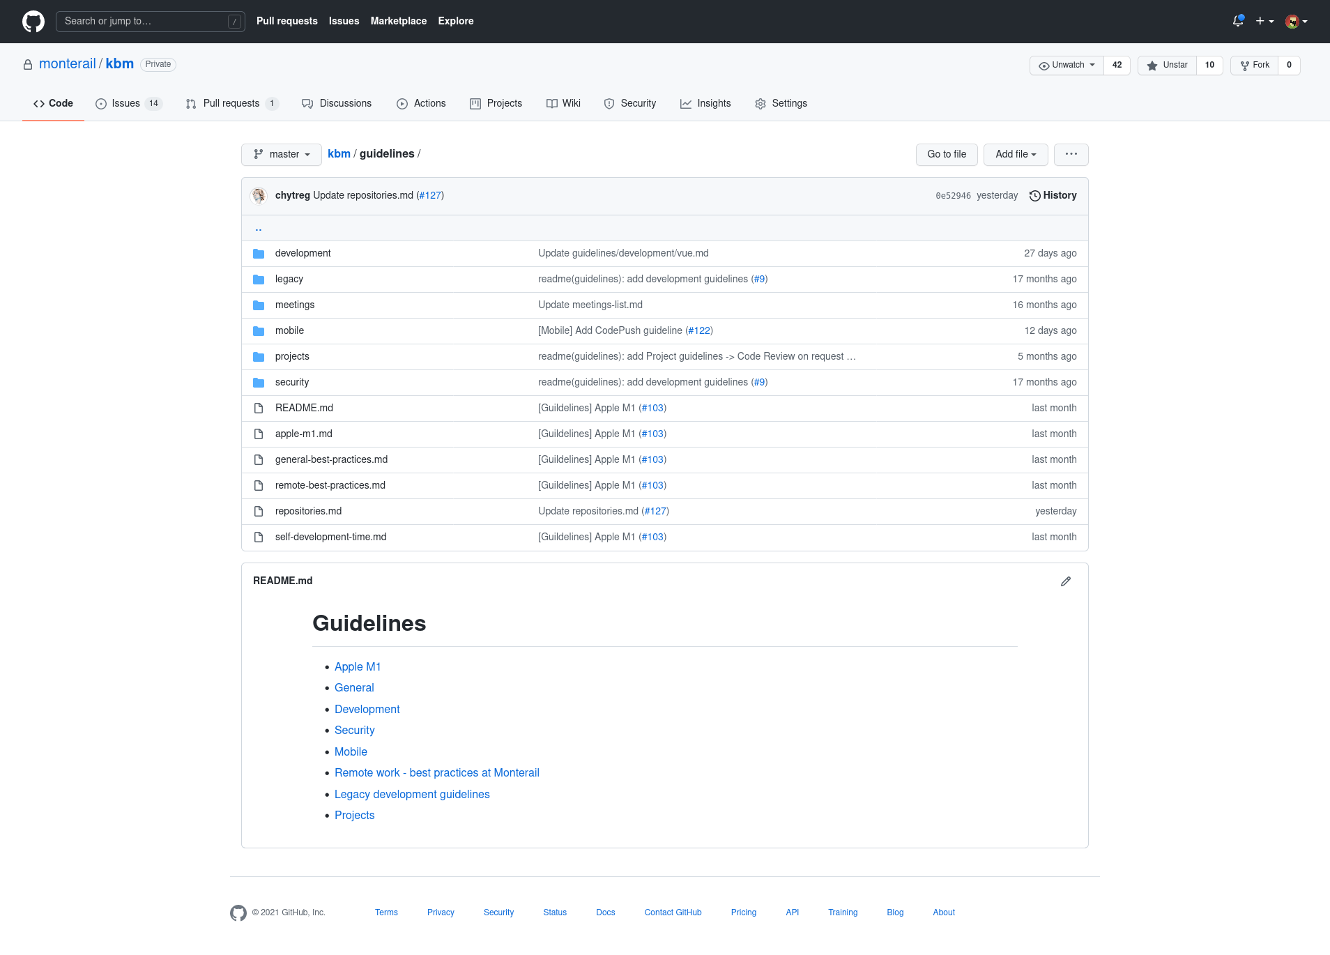The image size is (1330, 955).
Task: Click the footer GitHub mark icon
Action: coord(238,913)
